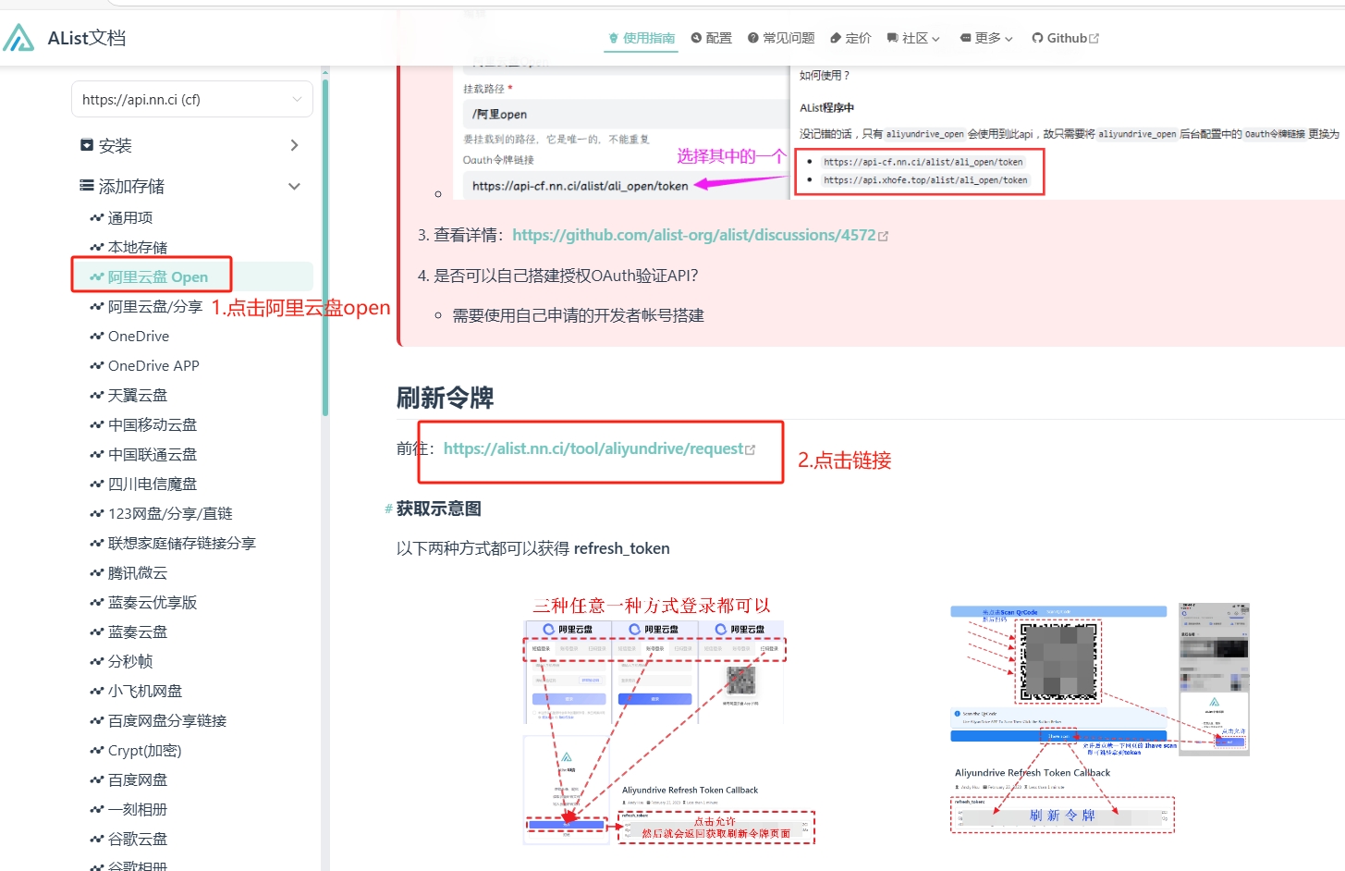
Task: Click the 配置 nav icon
Action: [x=696, y=38]
